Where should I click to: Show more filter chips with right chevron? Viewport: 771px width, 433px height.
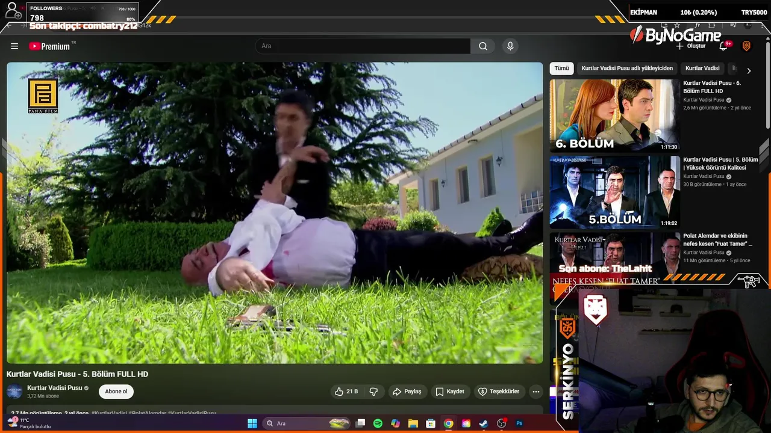tap(749, 71)
